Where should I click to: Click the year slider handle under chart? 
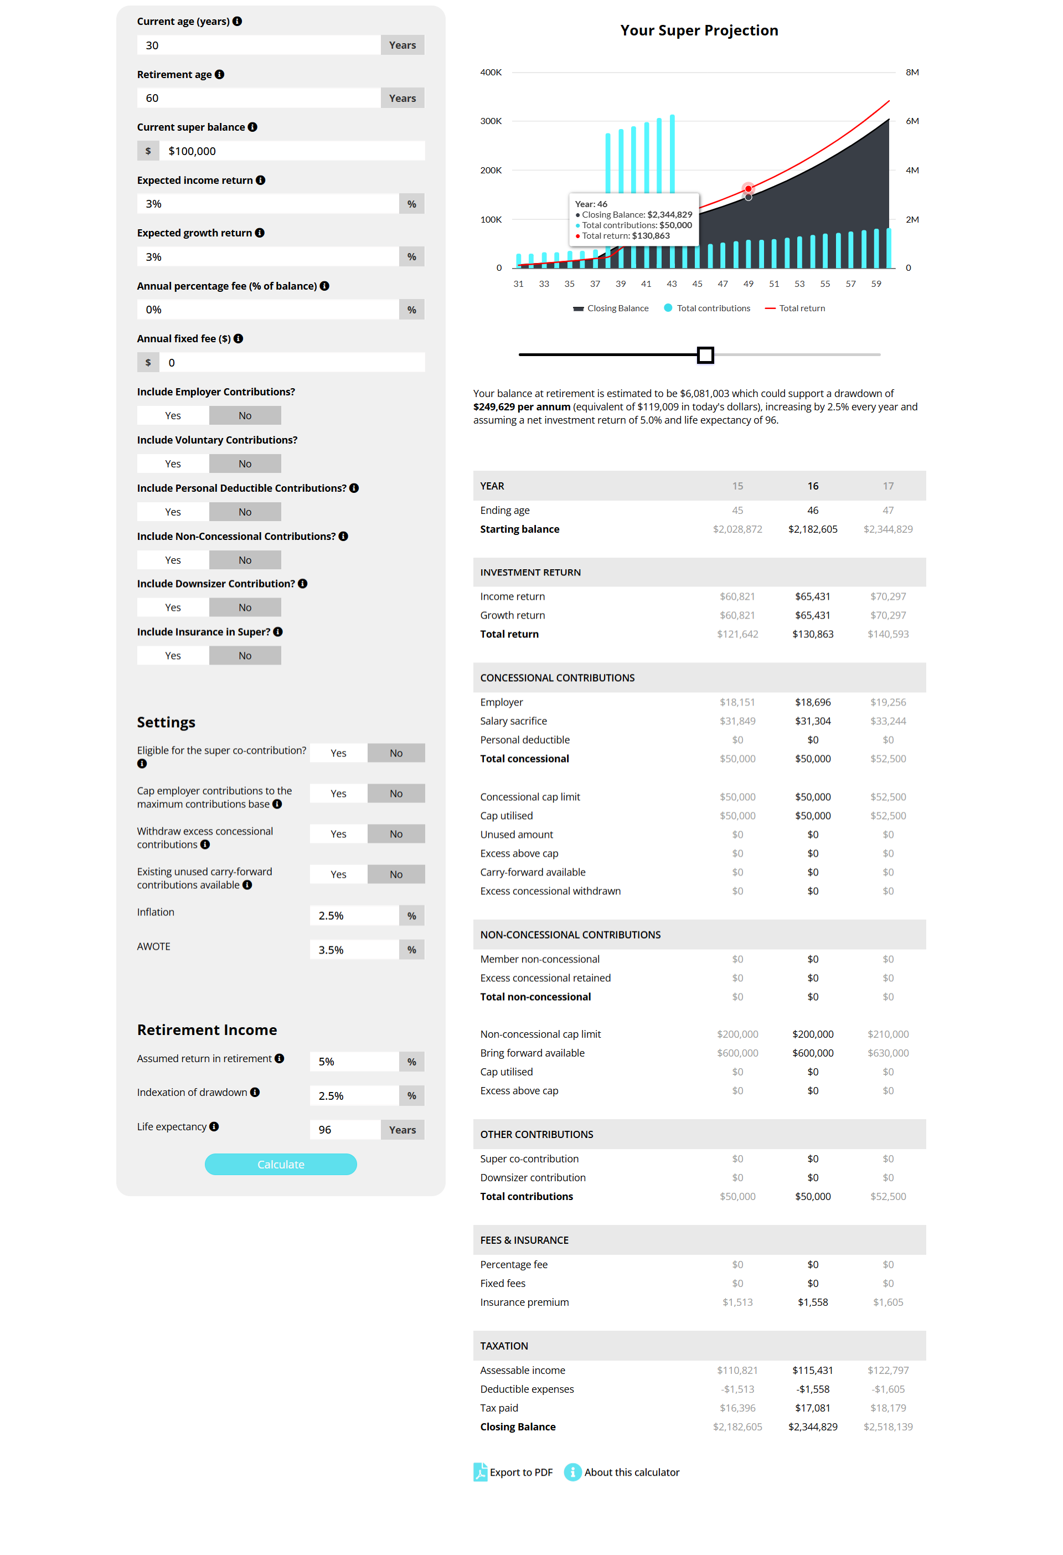[705, 354]
